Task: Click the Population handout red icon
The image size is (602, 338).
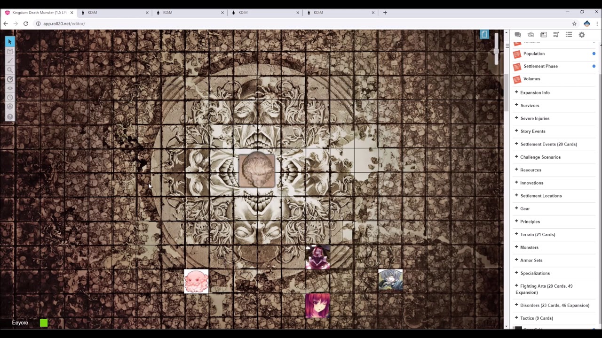Action: pyautogui.click(x=517, y=54)
